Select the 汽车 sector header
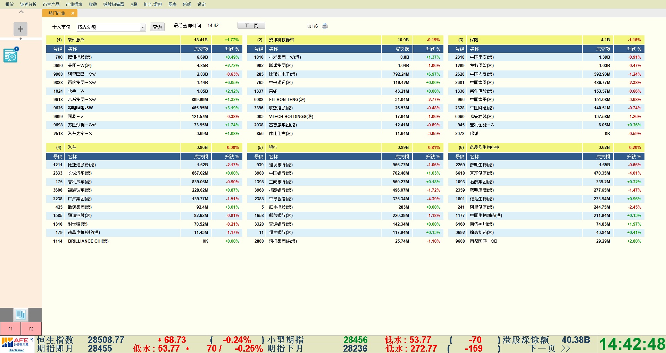666x353 pixels. [144, 148]
